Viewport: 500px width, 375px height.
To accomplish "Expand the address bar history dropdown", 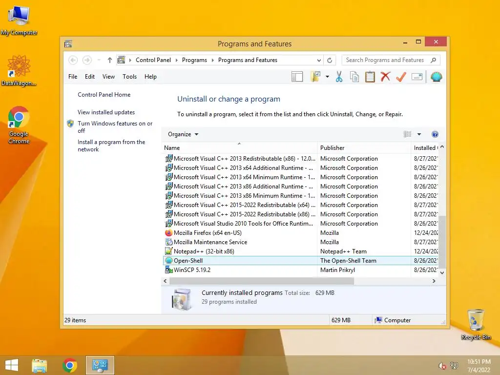I will 319,60.
